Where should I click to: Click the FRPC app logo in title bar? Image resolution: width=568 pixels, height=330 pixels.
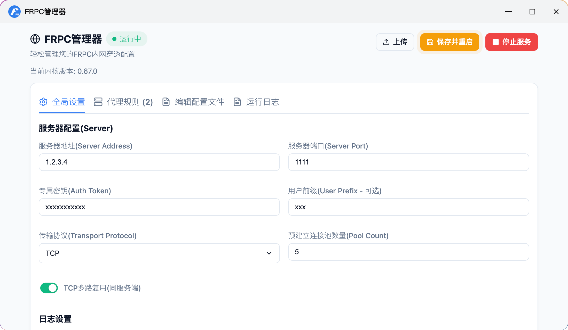click(x=14, y=12)
